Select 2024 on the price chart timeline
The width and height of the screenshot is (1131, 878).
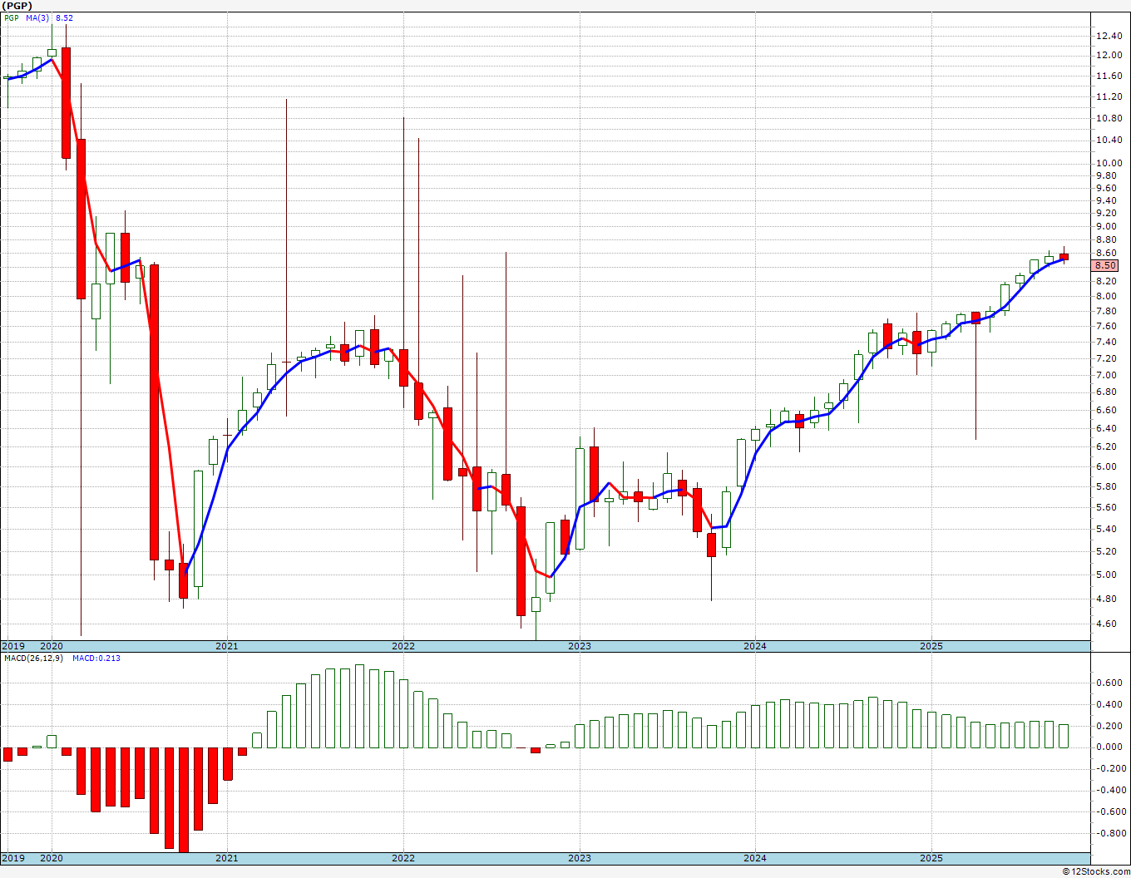755,646
